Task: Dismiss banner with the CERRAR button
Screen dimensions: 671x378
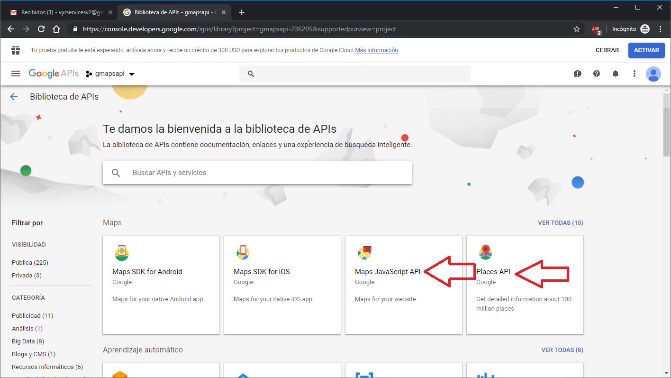Action: pyautogui.click(x=607, y=50)
